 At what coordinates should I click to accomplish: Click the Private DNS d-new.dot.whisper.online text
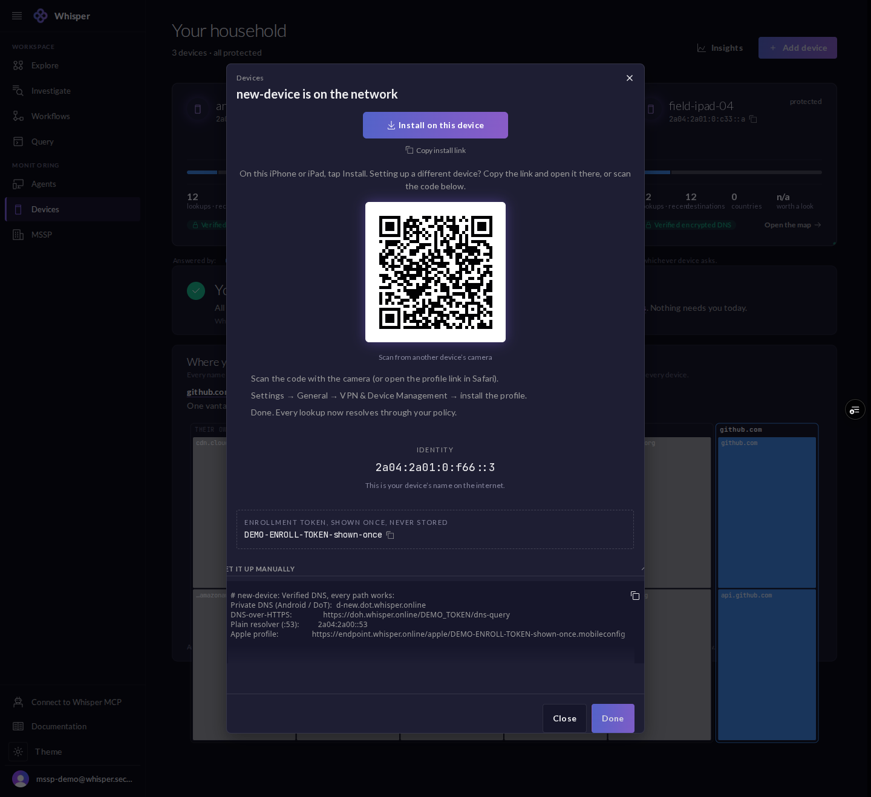(381, 605)
